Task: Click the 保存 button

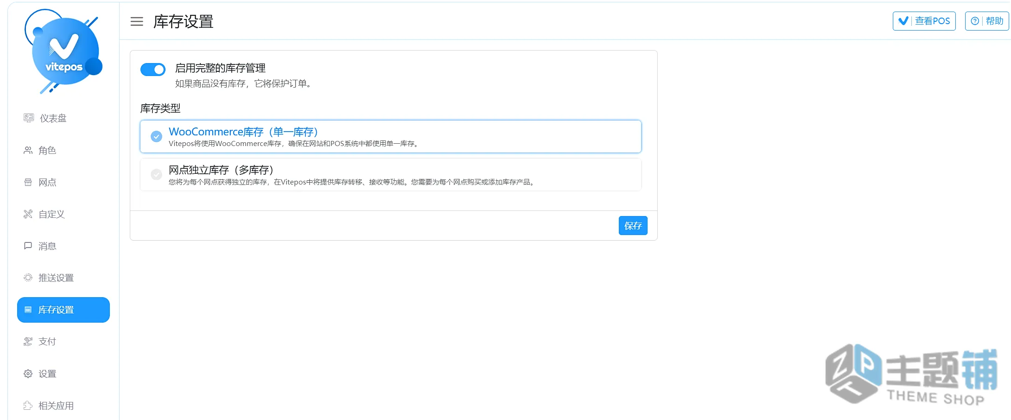Action: coord(633,226)
